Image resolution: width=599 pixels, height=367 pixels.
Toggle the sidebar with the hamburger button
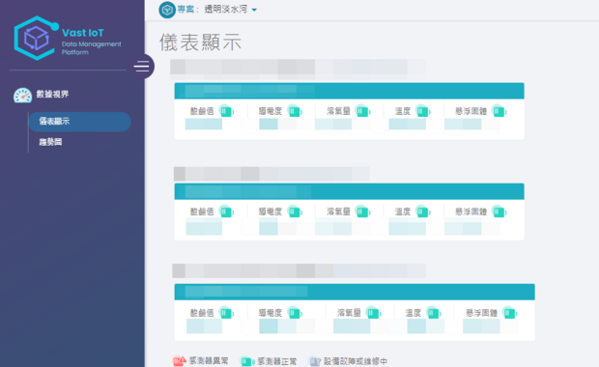coord(142,67)
